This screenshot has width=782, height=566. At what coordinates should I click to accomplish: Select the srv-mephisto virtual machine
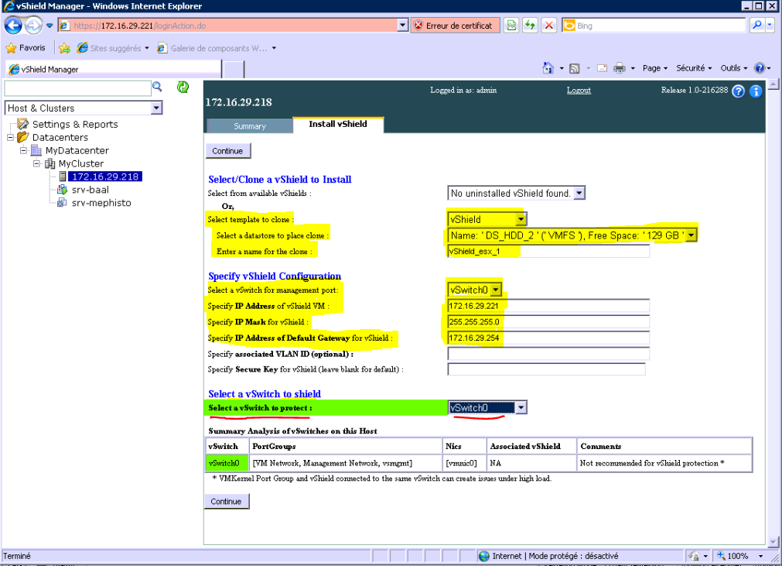(101, 203)
